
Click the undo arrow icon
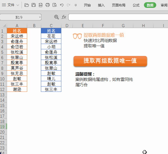[62, 5]
